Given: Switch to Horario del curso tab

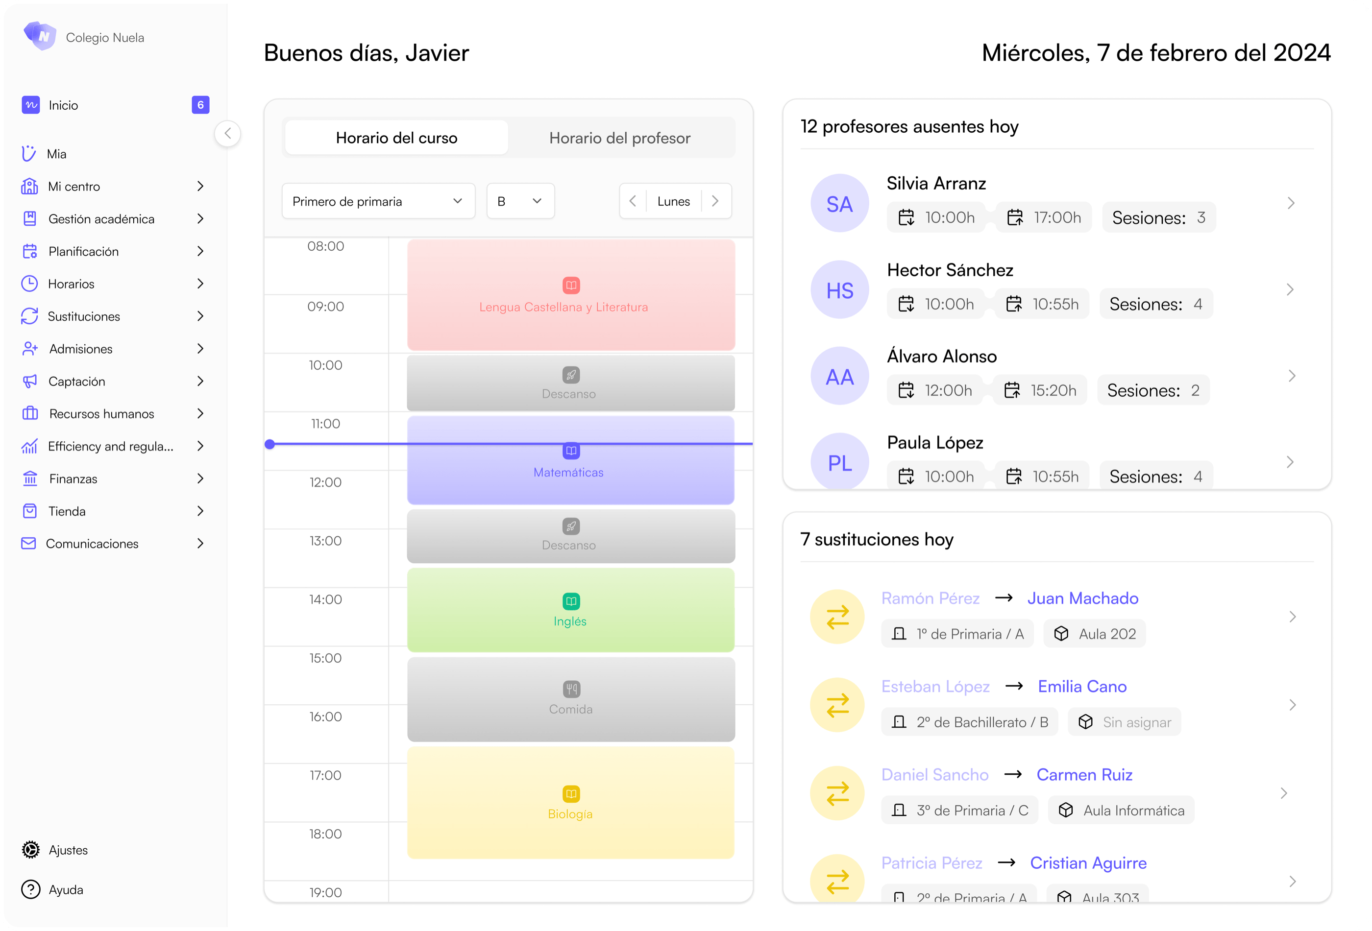Looking at the screenshot, I should pos(396,138).
